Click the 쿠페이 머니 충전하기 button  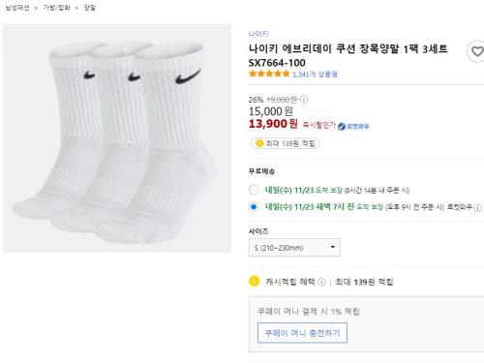302,333
